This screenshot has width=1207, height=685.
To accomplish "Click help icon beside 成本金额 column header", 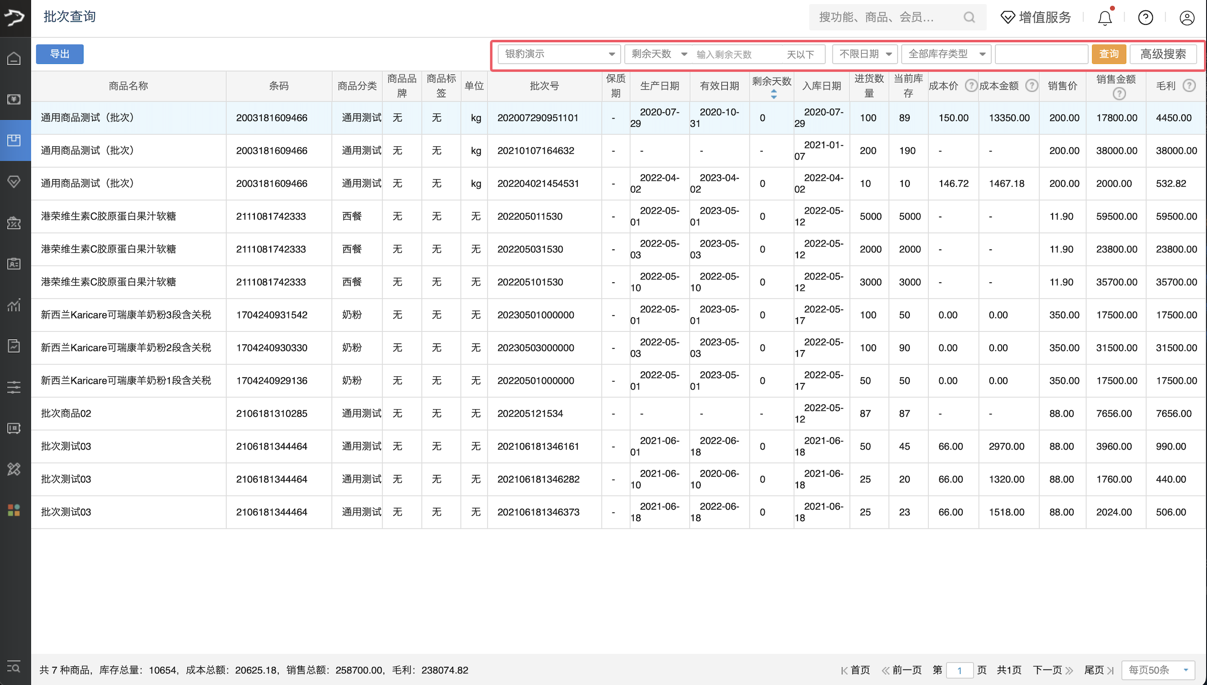I will [x=1031, y=86].
